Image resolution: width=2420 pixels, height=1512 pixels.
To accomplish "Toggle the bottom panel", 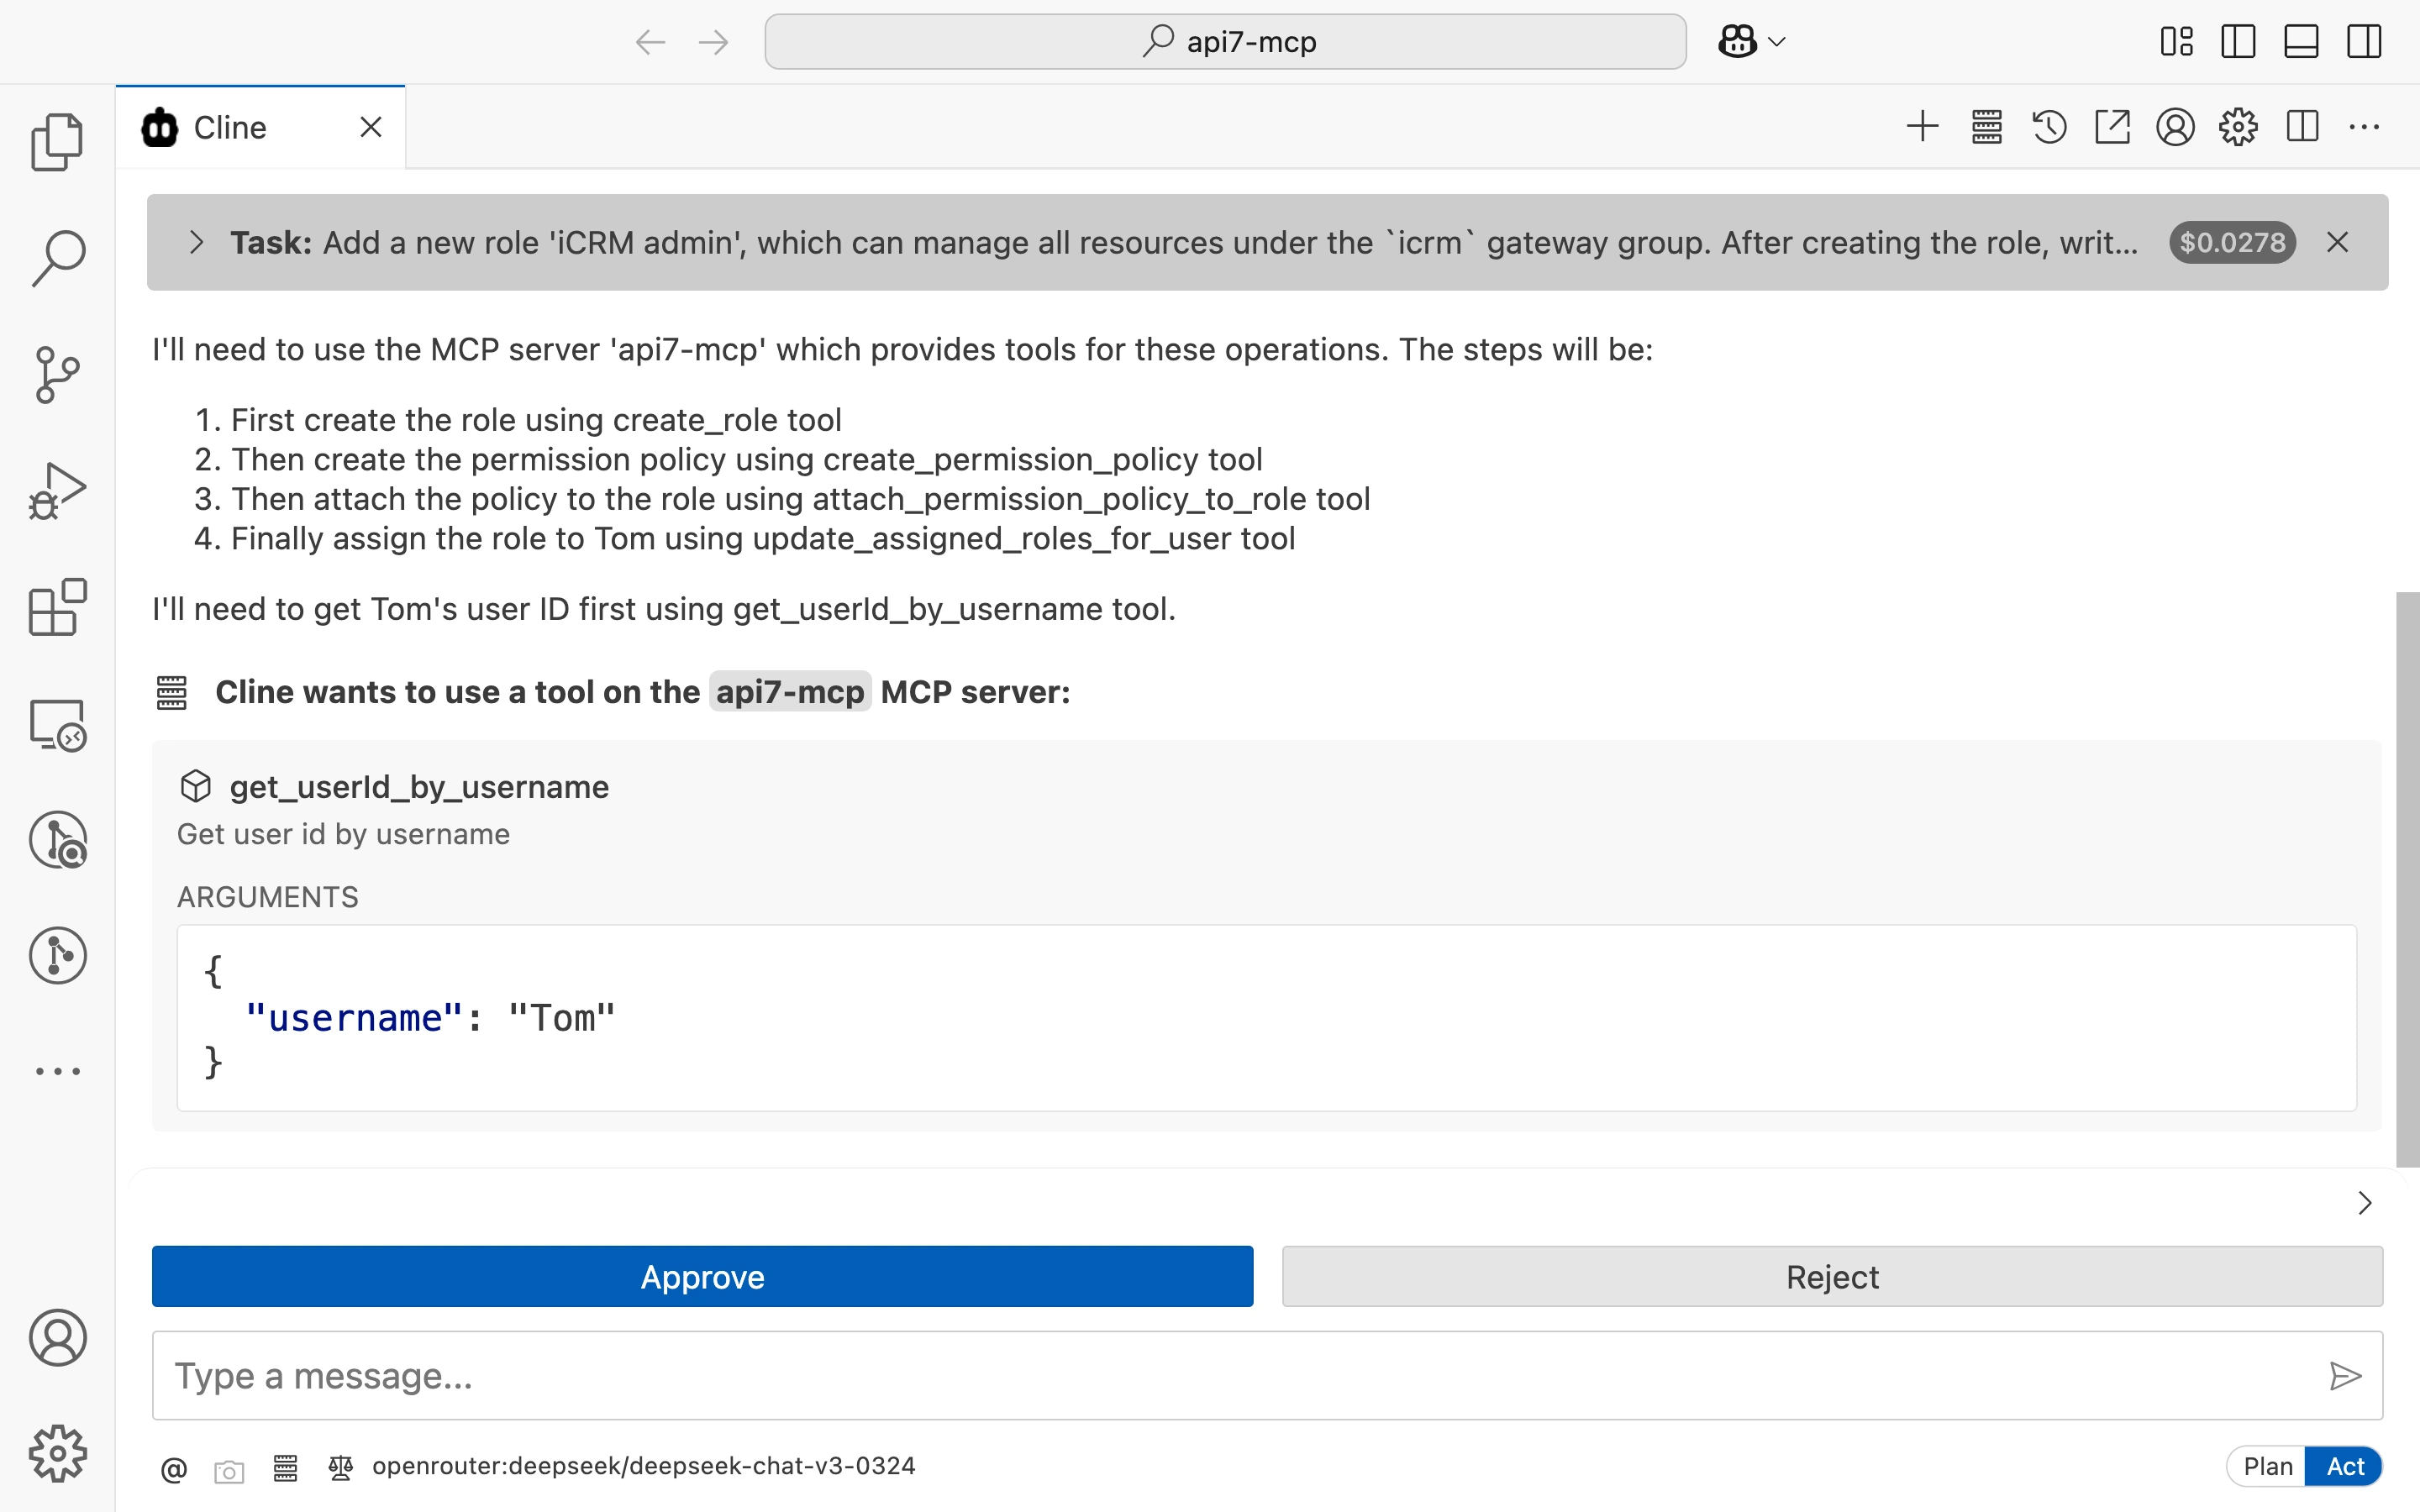I will [2301, 42].
